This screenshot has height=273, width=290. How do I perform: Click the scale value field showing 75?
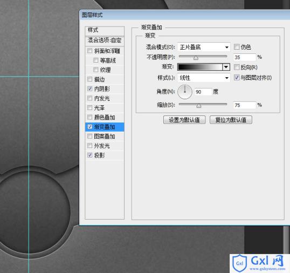[x=245, y=105]
